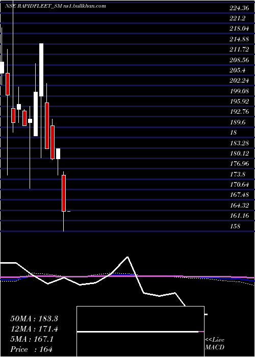Click the 158 price axis label
The height and width of the screenshot is (357, 255).
tap(235, 226)
